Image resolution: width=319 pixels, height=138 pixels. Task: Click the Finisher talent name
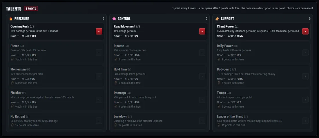click(16, 93)
